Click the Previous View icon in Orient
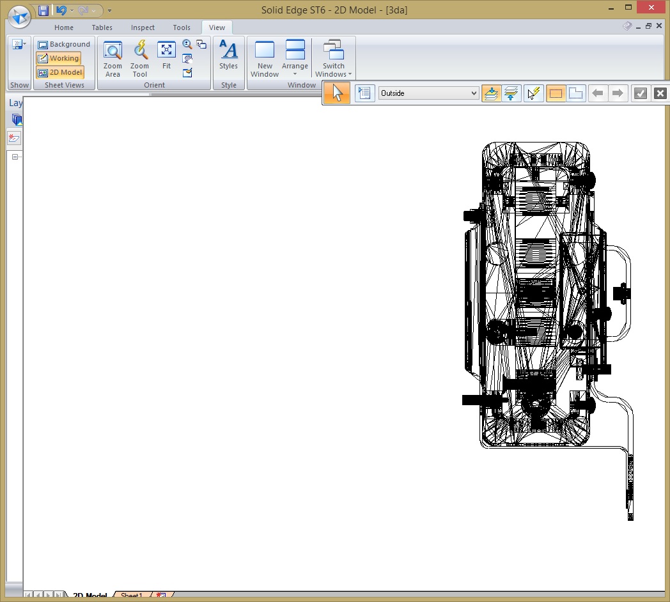Viewport: 670px width, 602px height. [201, 44]
